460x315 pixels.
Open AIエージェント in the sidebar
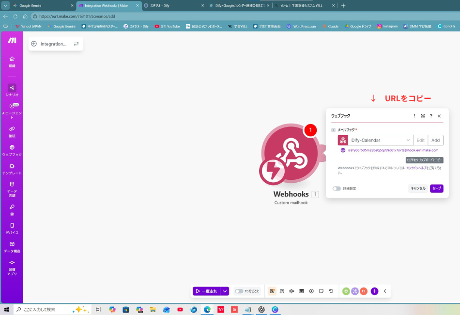(12, 109)
